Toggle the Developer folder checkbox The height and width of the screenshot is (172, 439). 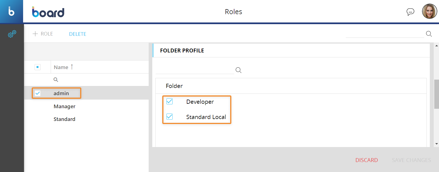tap(170, 102)
